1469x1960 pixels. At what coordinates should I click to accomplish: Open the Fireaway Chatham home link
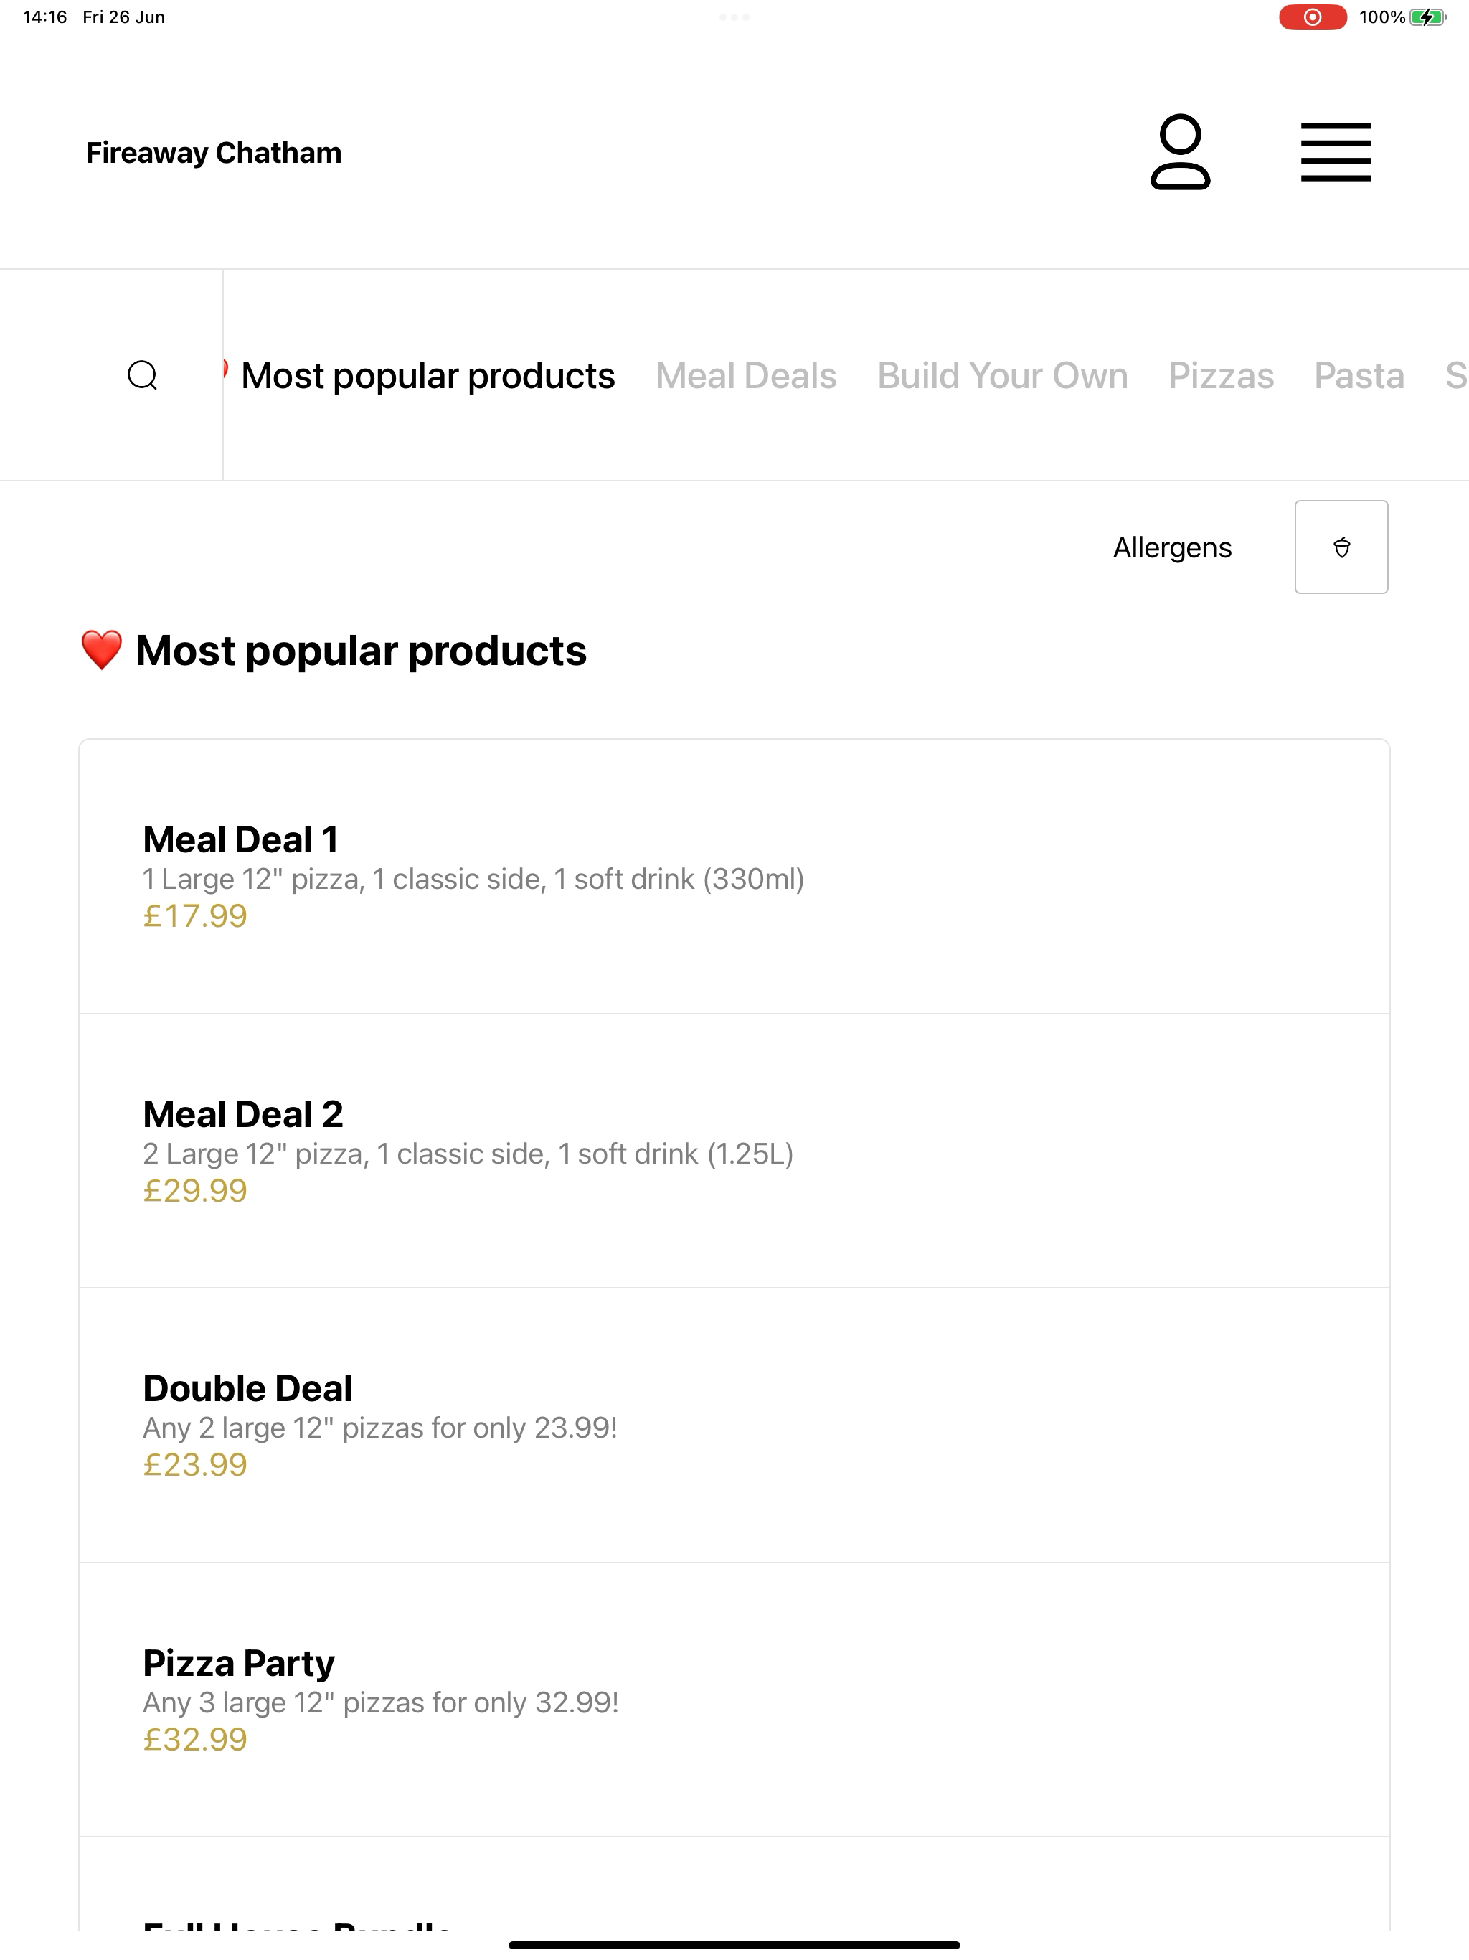click(214, 152)
